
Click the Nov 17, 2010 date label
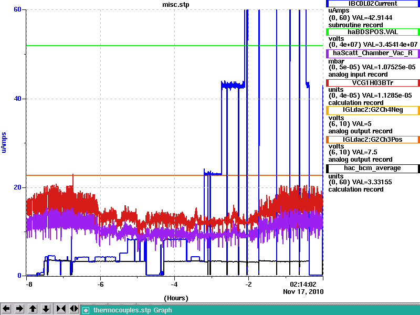(x=303, y=292)
